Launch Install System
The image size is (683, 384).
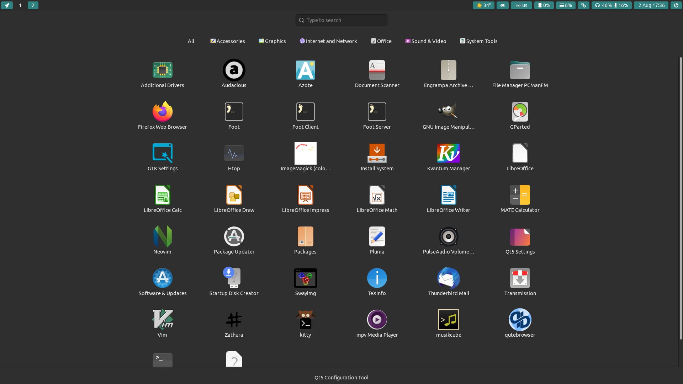tap(377, 157)
